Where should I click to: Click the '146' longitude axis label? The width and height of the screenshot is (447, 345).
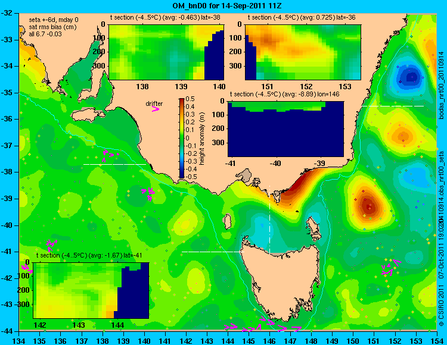click(269, 341)
